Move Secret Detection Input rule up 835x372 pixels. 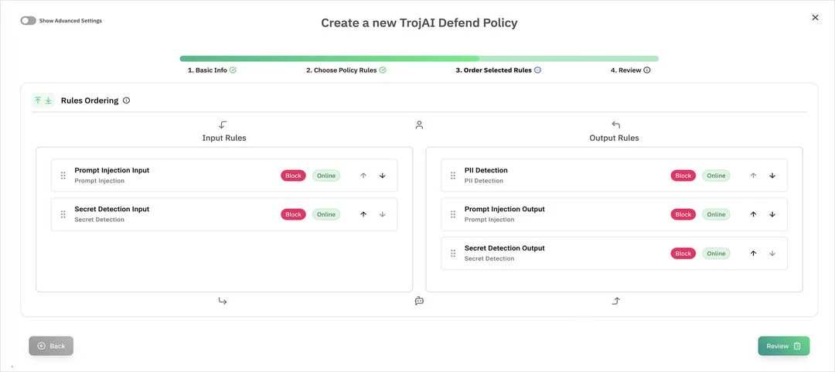click(363, 214)
